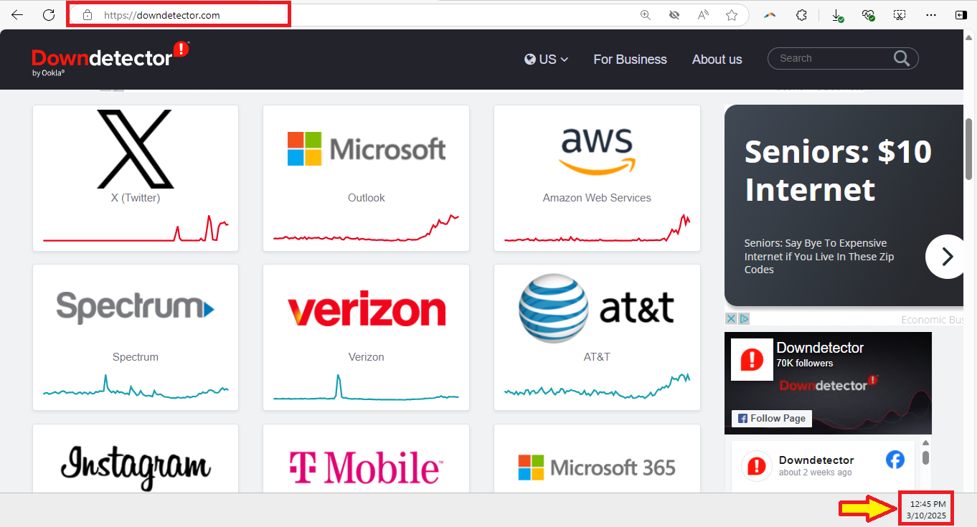
Task: Click the Facebook Follow Page button
Action: coord(772,418)
